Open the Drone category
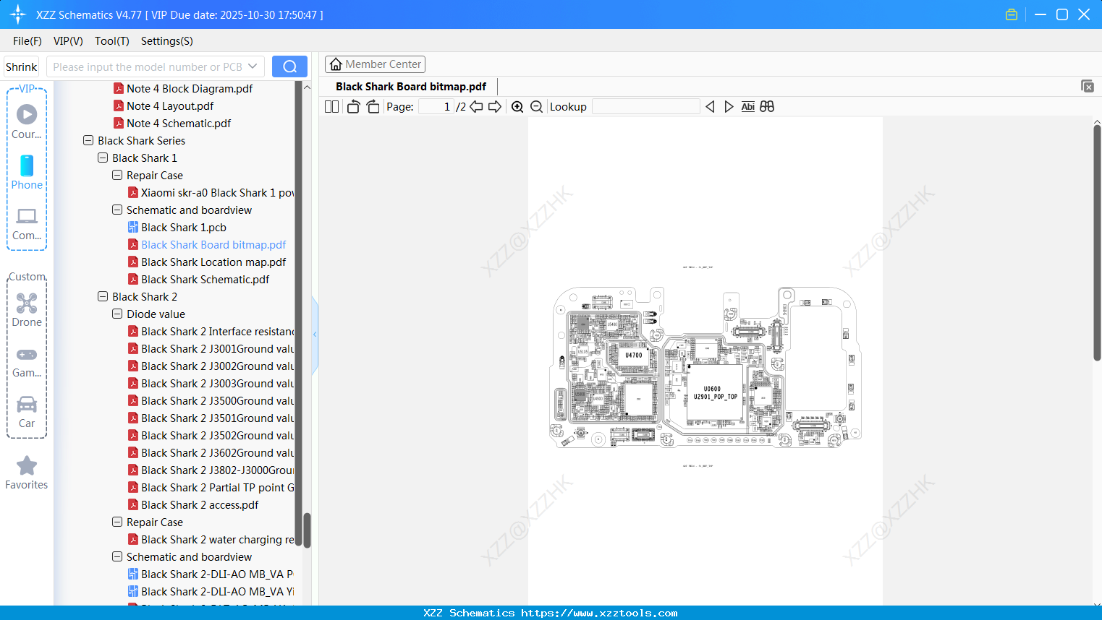The width and height of the screenshot is (1102, 620). coord(27,310)
